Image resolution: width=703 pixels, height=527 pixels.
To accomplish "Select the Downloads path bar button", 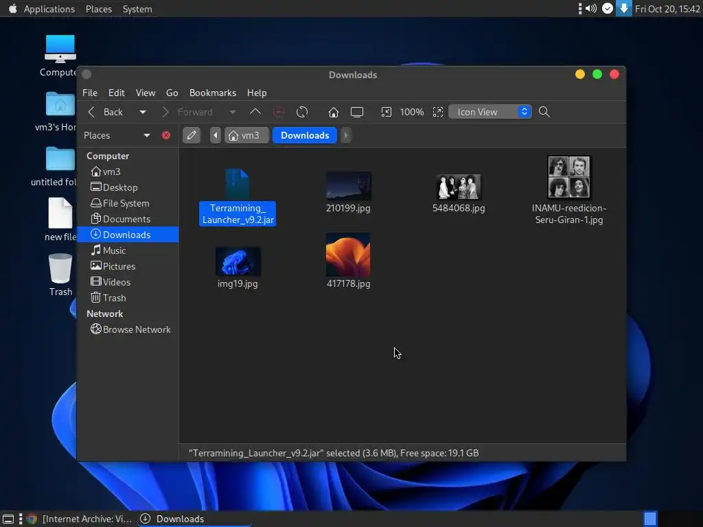I will pyautogui.click(x=305, y=135).
